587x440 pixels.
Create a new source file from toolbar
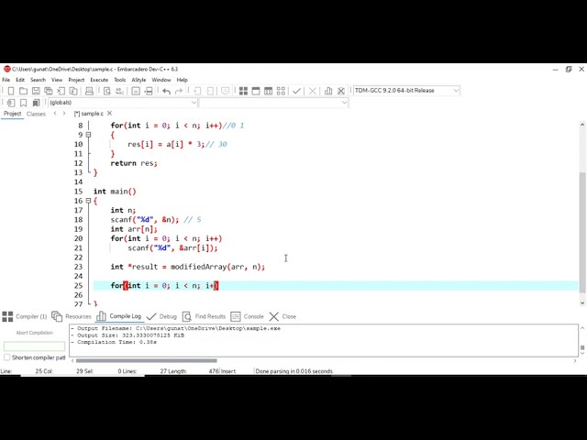point(11,91)
